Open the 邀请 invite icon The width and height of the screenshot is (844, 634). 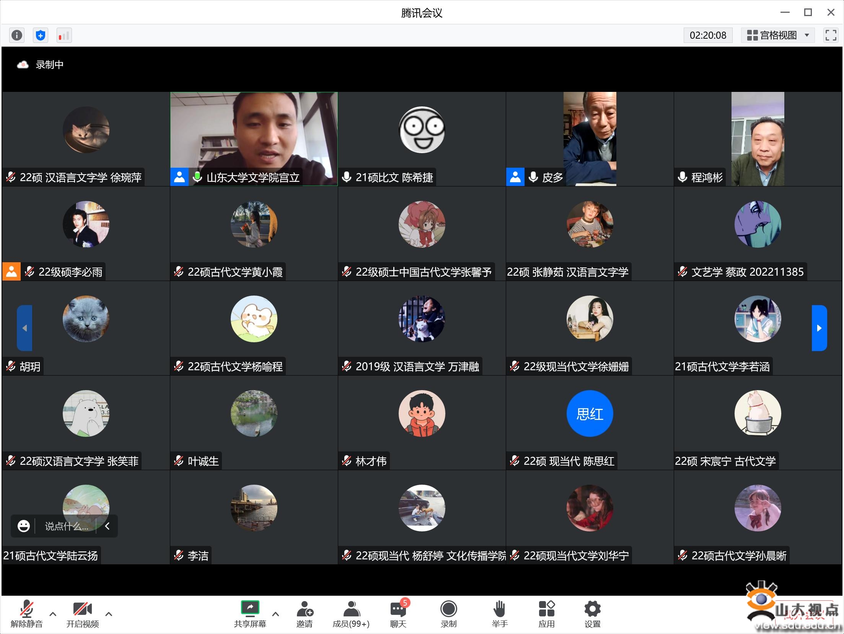point(305,614)
